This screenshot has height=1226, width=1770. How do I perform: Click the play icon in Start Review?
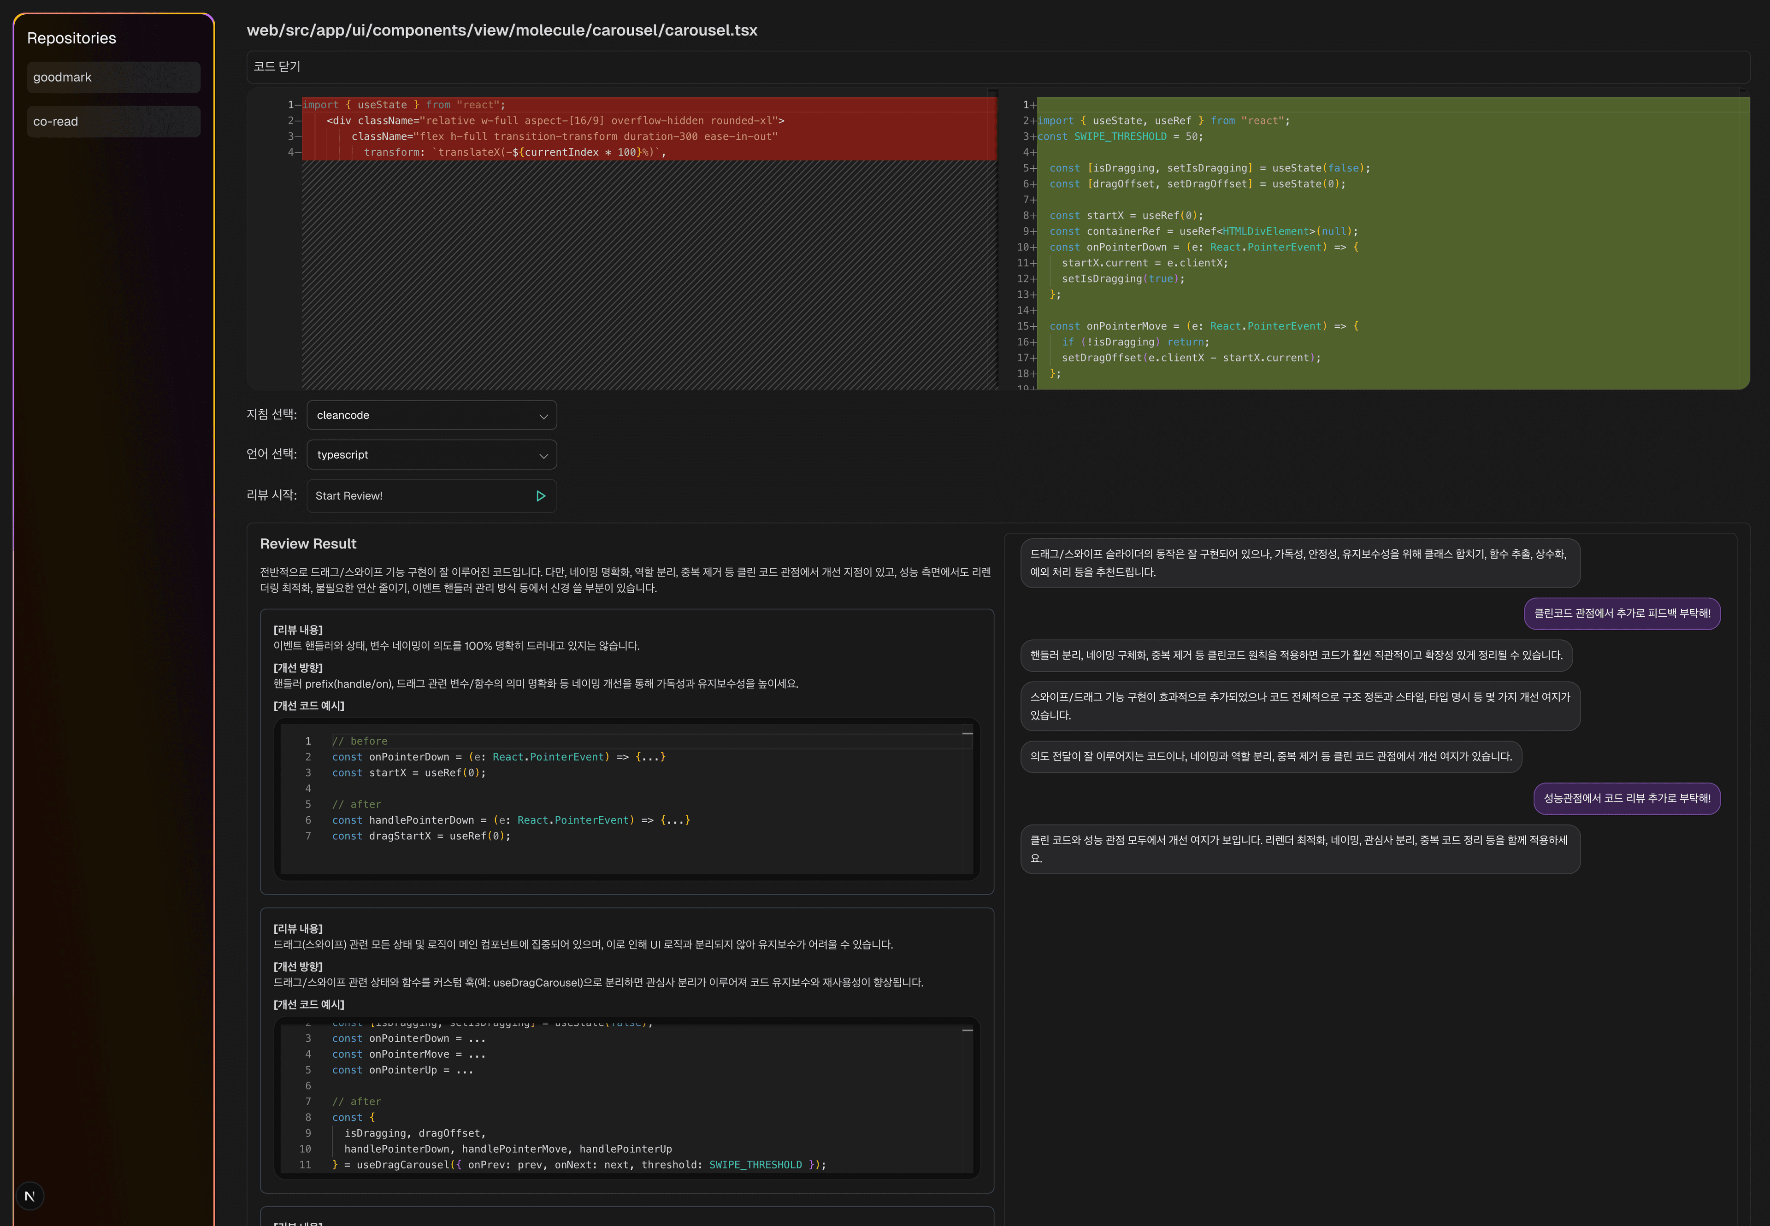pos(540,496)
